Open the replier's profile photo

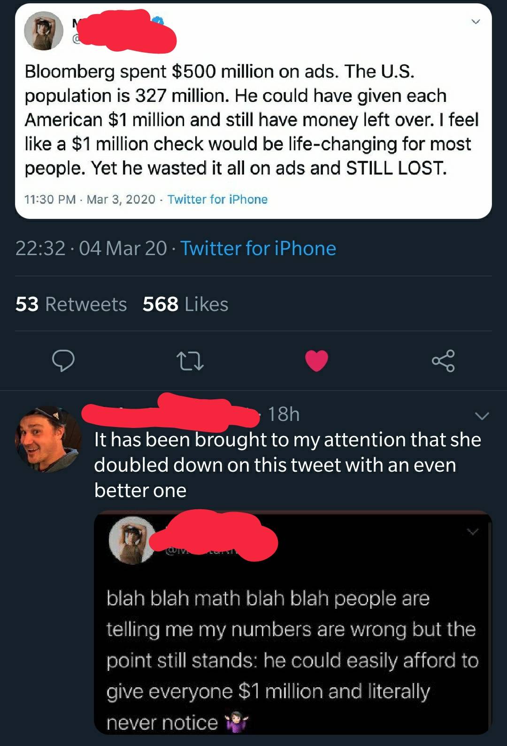tap(48, 439)
